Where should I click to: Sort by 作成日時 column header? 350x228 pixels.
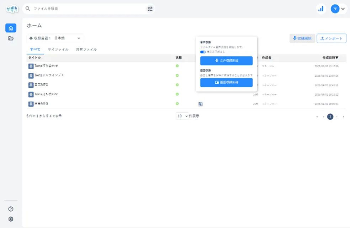(330, 58)
